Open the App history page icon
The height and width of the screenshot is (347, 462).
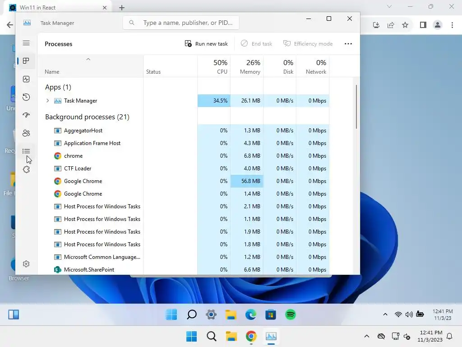pyautogui.click(x=26, y=97)
